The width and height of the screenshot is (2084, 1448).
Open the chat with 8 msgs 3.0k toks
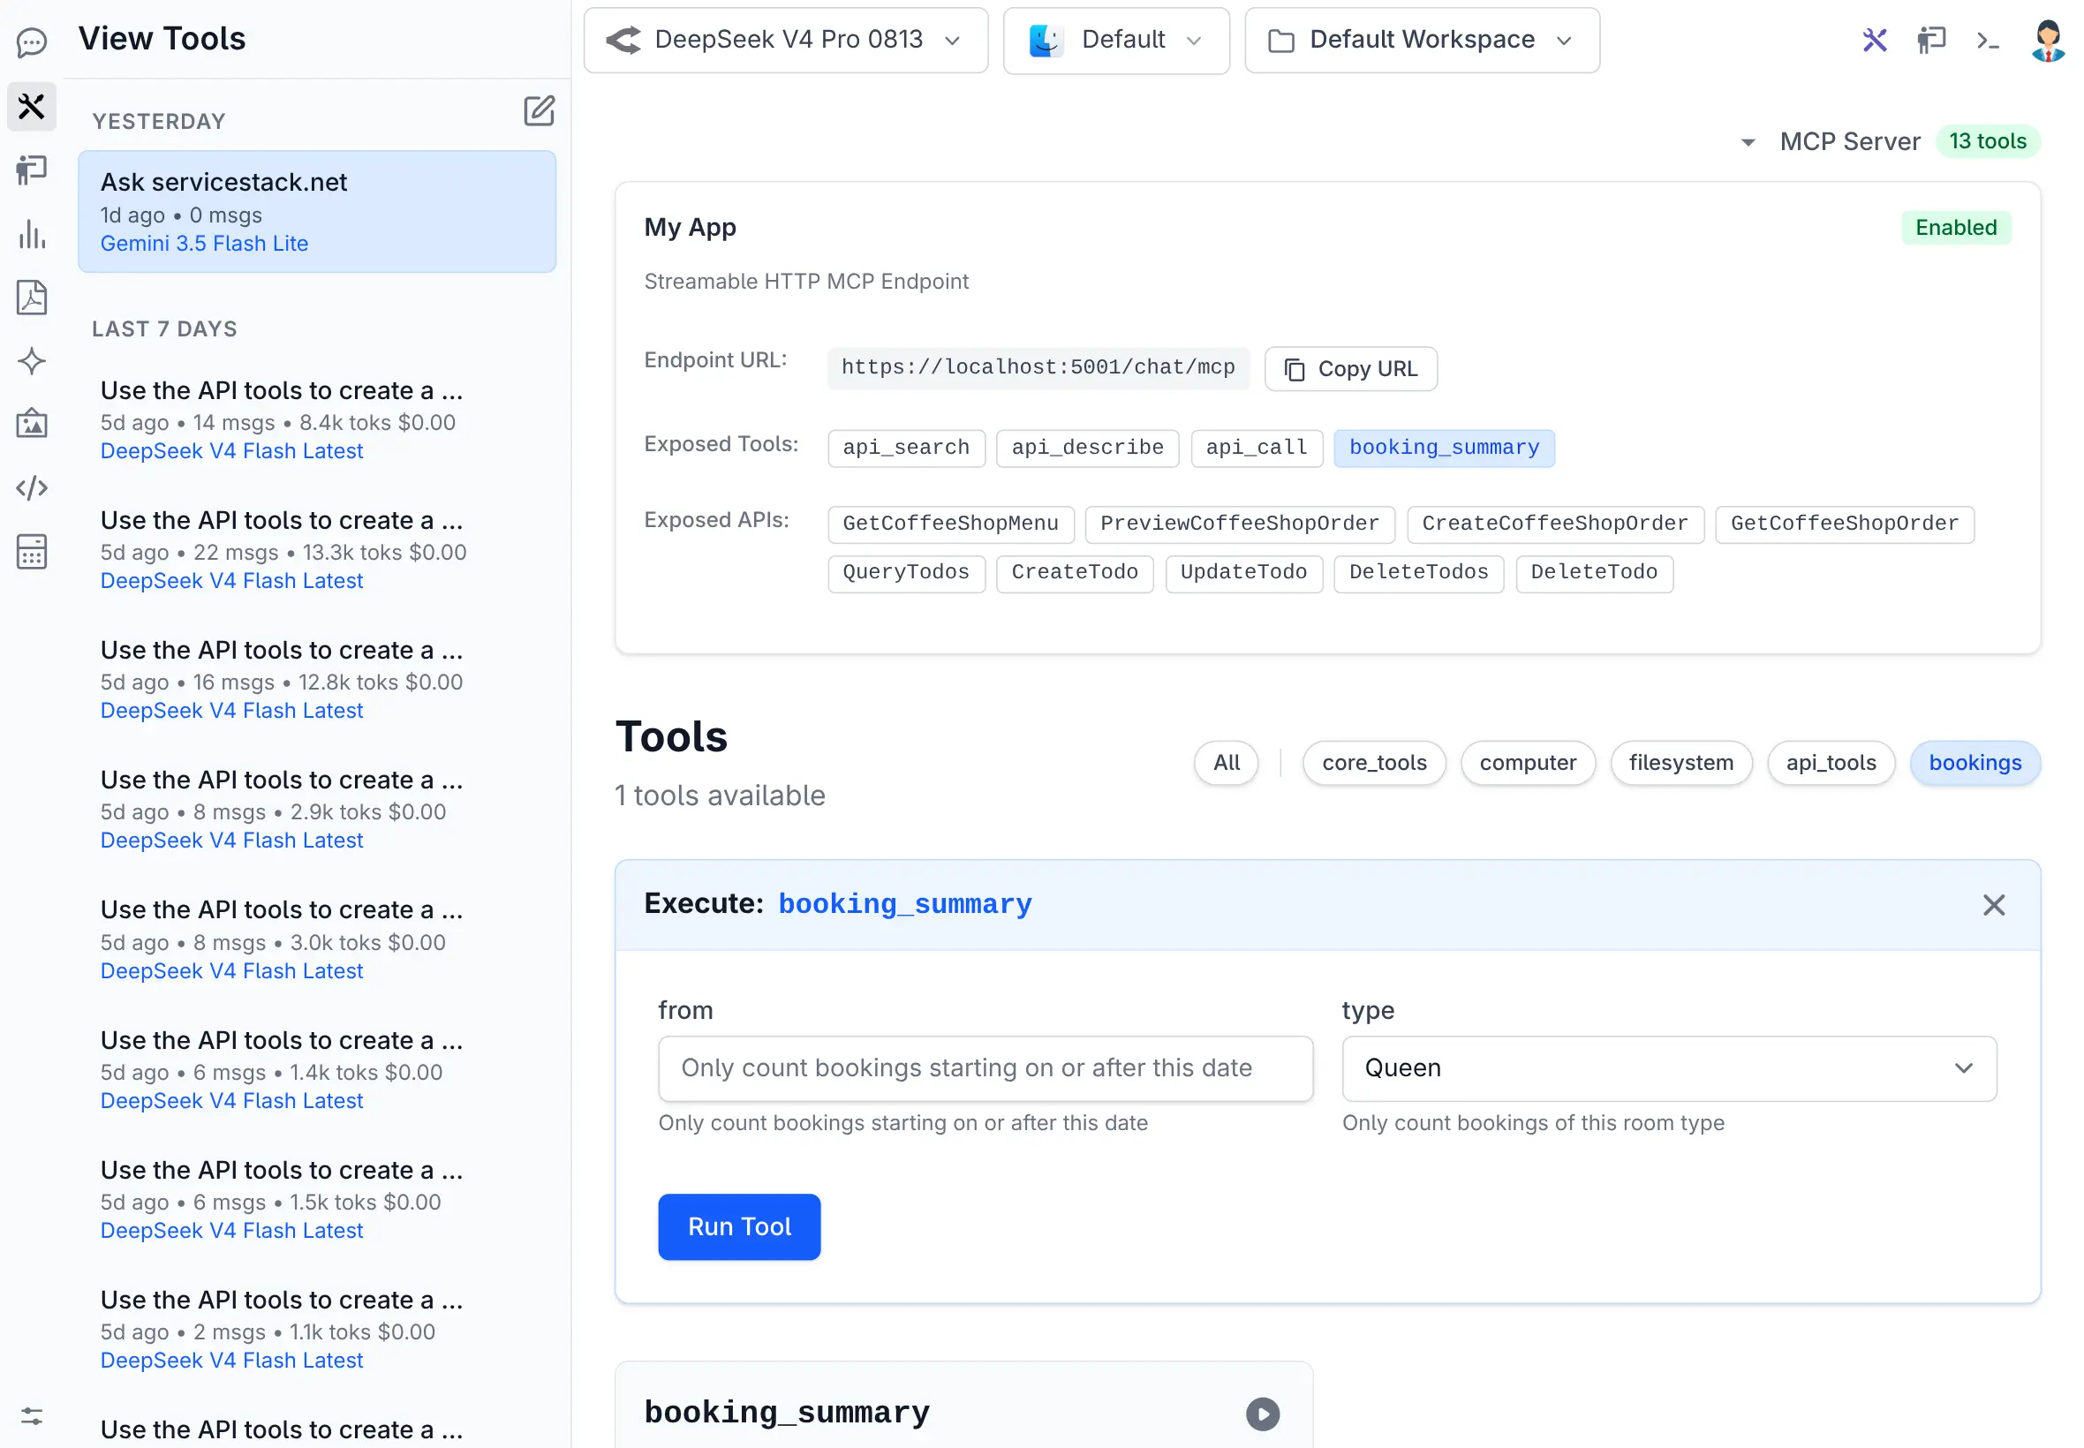pos(317,939)
